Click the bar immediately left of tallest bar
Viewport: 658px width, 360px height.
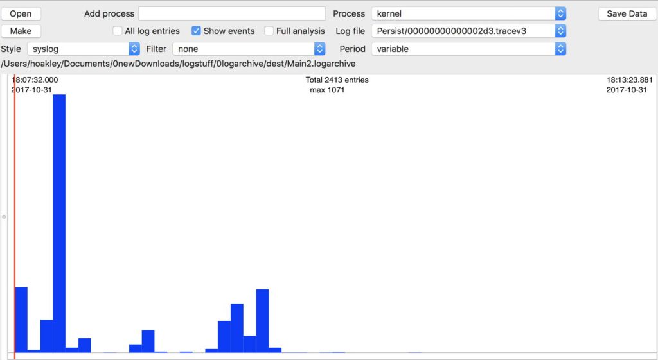pos(46,336)
